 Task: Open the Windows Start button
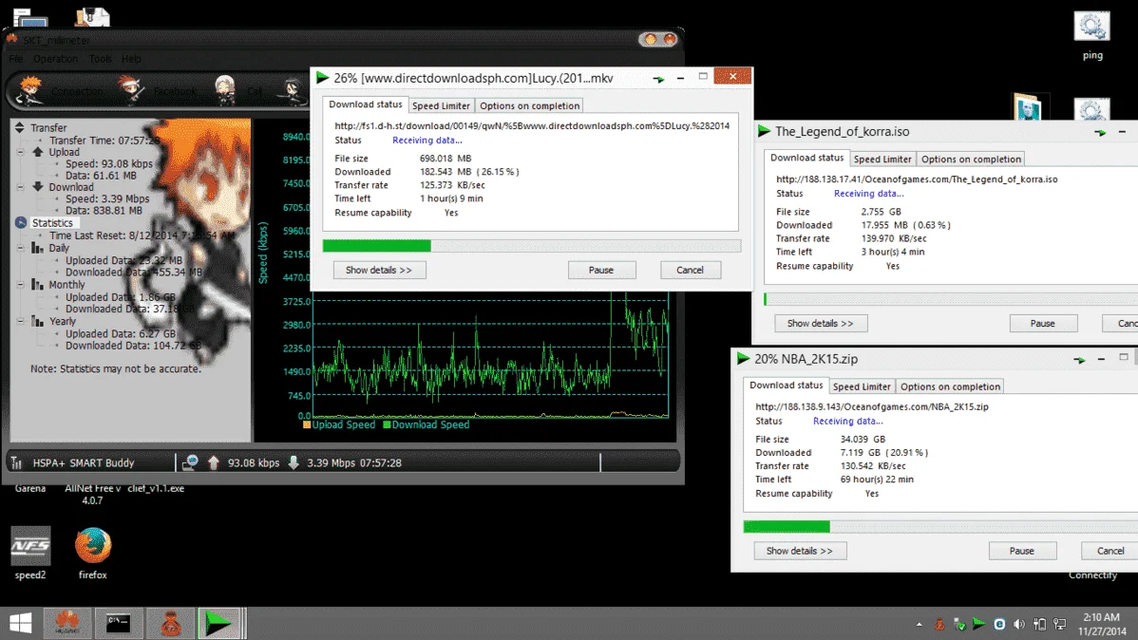20,623
